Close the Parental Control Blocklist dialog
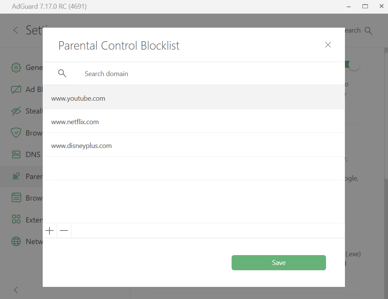Screen dimensions: 388x299 coord(328,45)
